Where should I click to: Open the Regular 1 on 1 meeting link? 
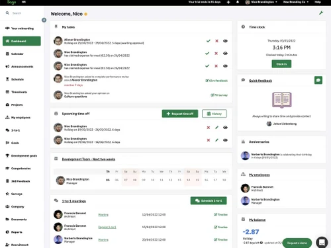pyautogui.click(x=107, y=227)
